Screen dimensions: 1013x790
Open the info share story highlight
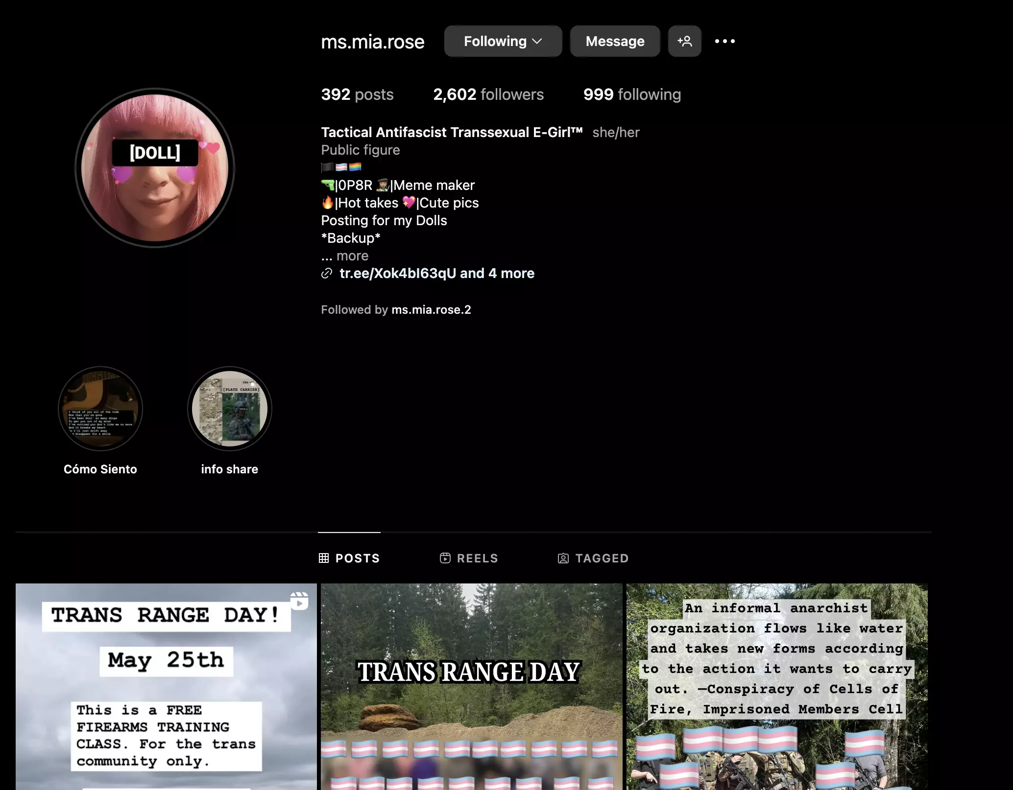pyautogui.click(x=230, y=409)
